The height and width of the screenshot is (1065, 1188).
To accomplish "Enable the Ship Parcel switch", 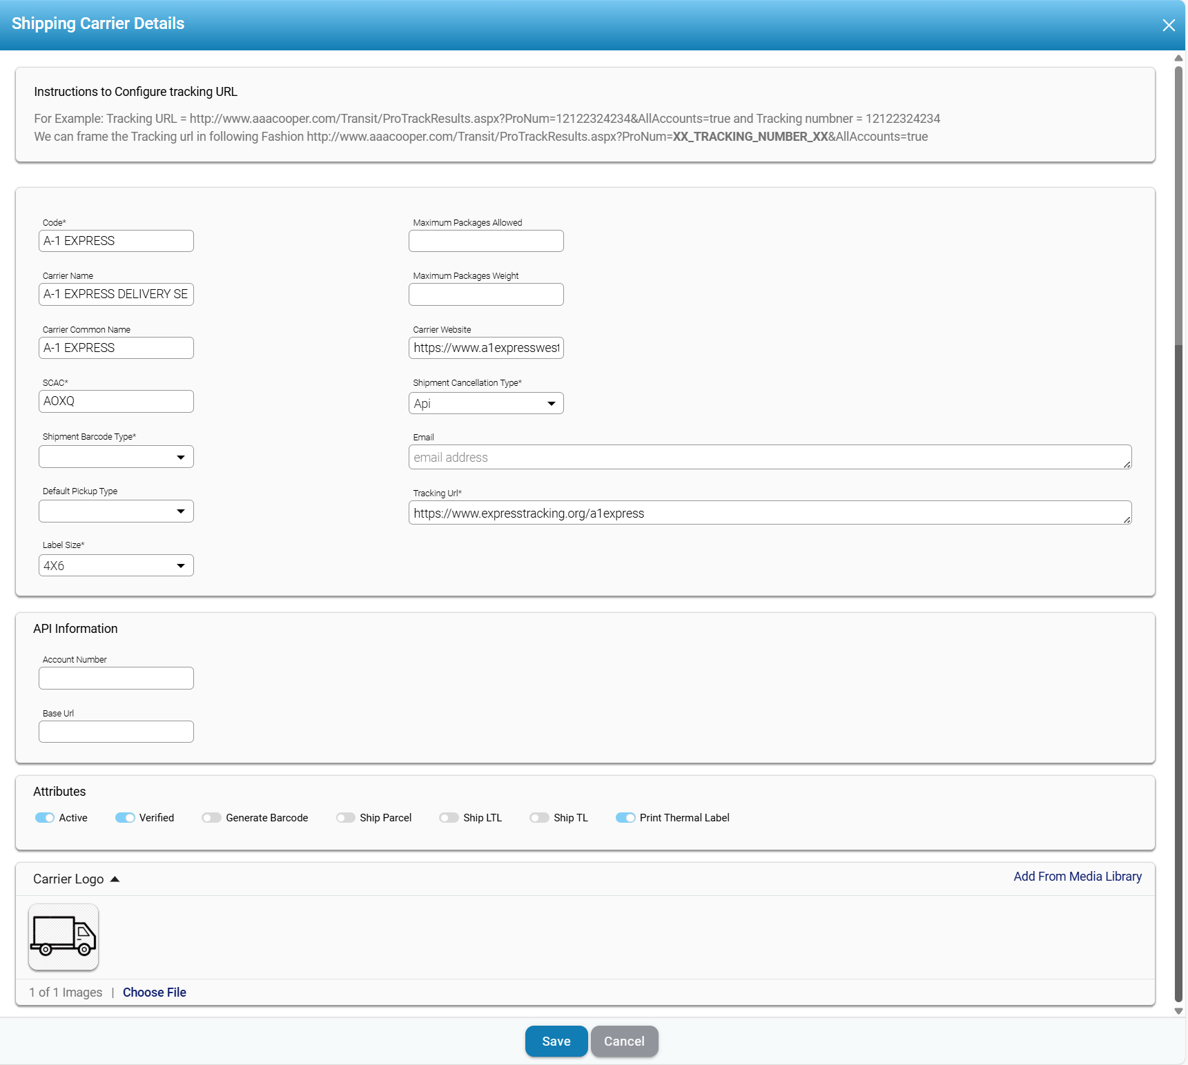I will tap(345, 818).
